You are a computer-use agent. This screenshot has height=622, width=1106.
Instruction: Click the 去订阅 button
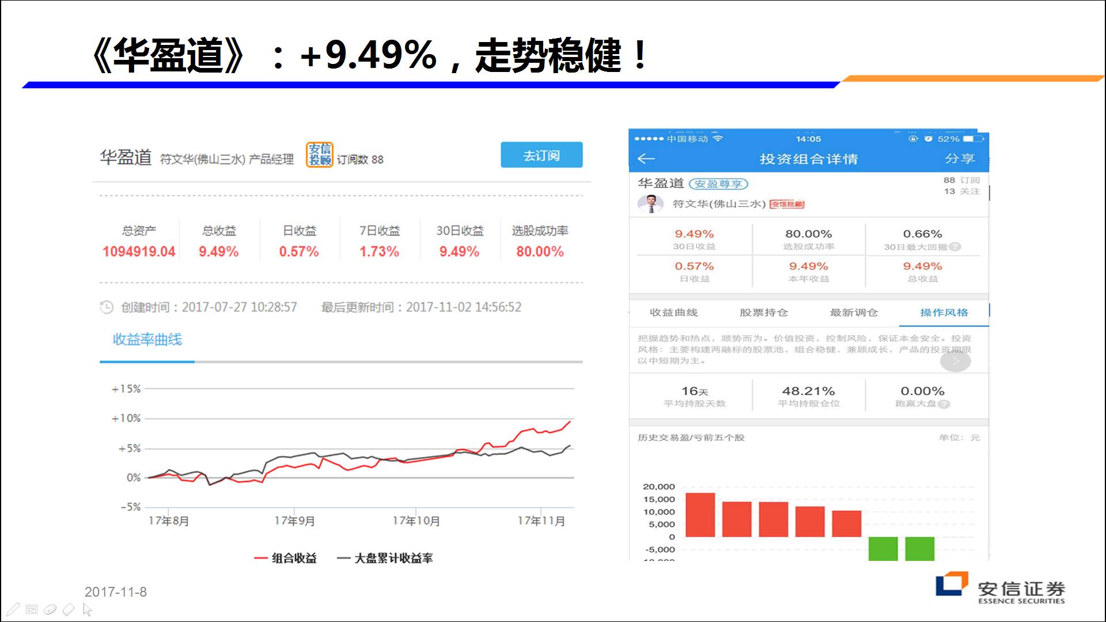coord(541,155)
